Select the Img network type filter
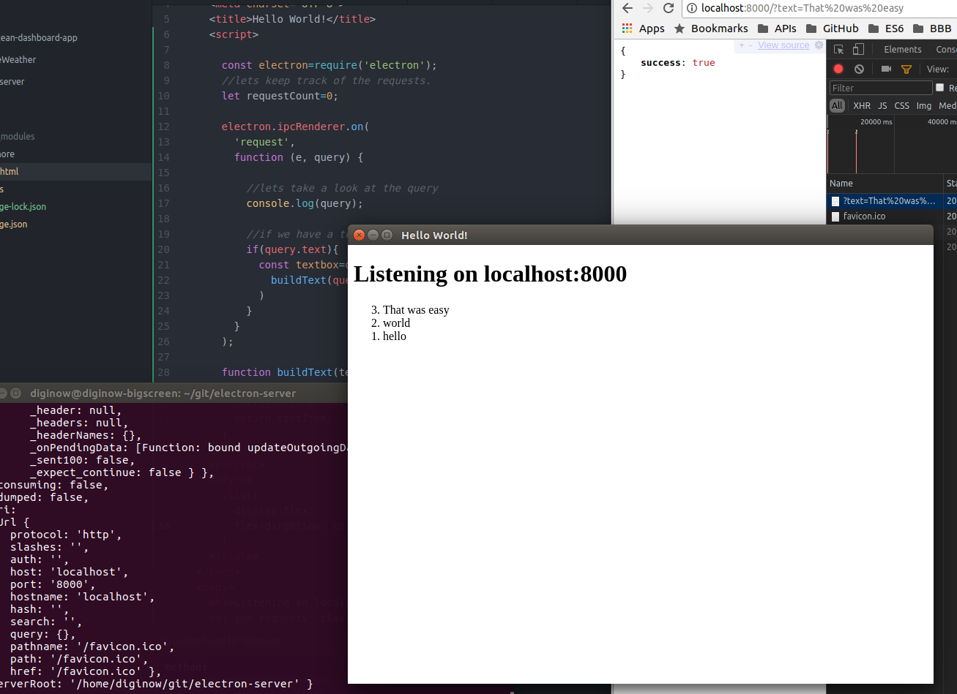This screenshot has width=957, height=694. [924, 105]
